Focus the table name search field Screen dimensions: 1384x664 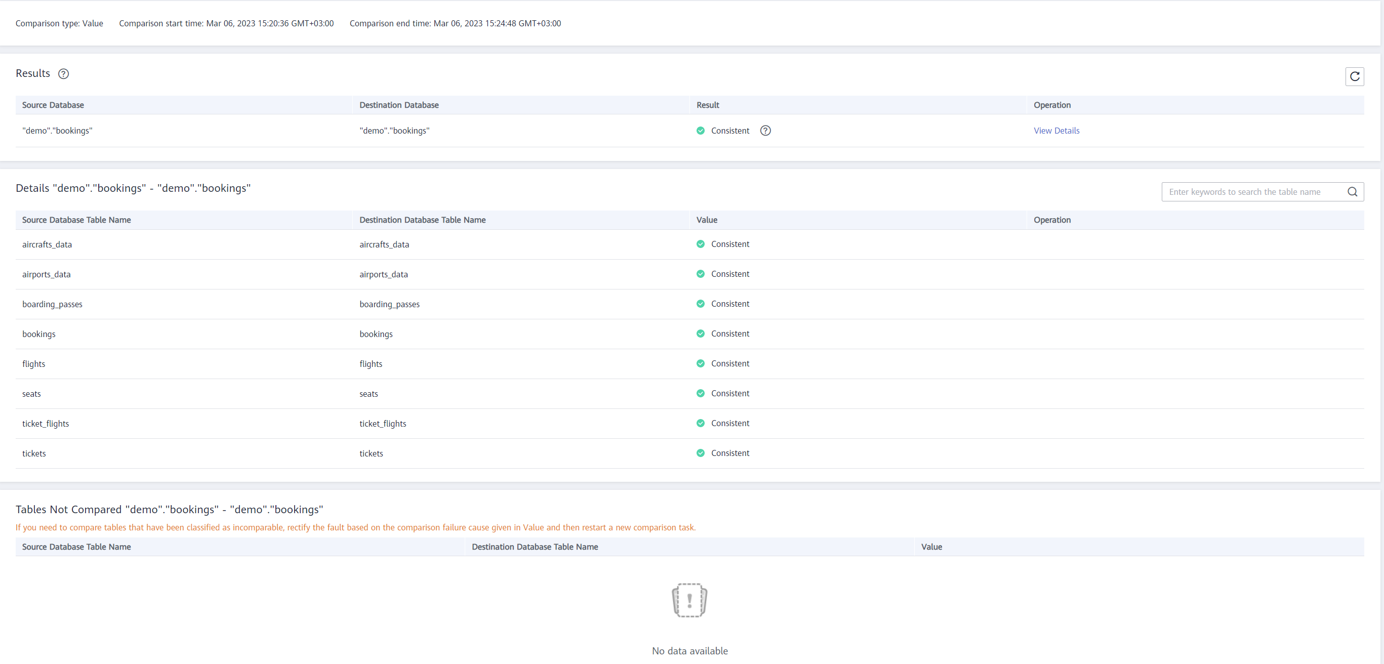[1252, 192]
